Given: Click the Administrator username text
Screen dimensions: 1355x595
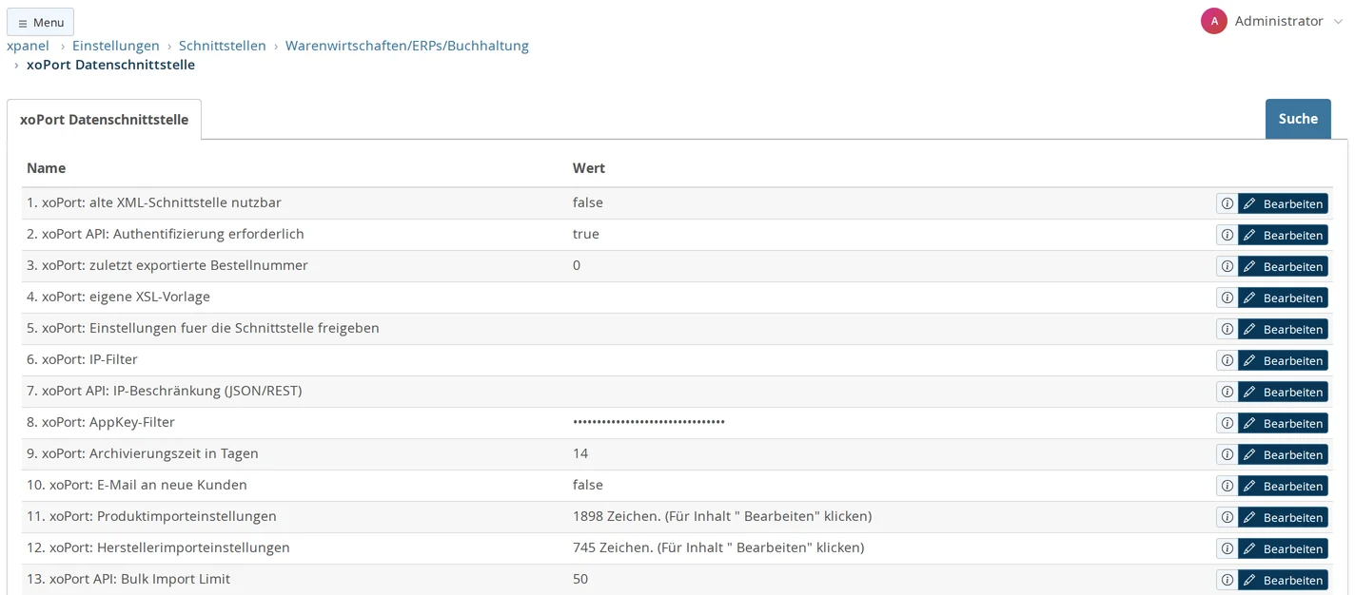Looking at the screenshot, I should 1279,21.
